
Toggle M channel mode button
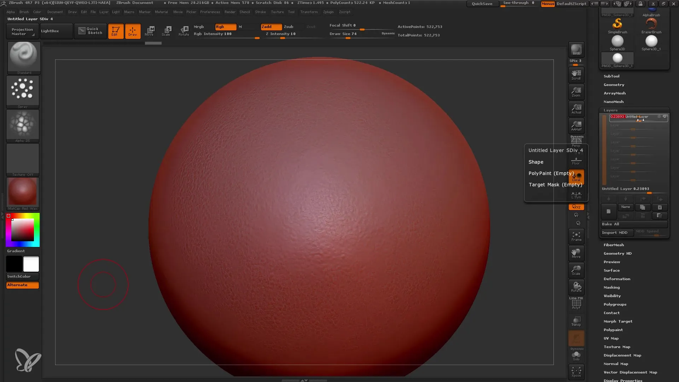(240, 27)
